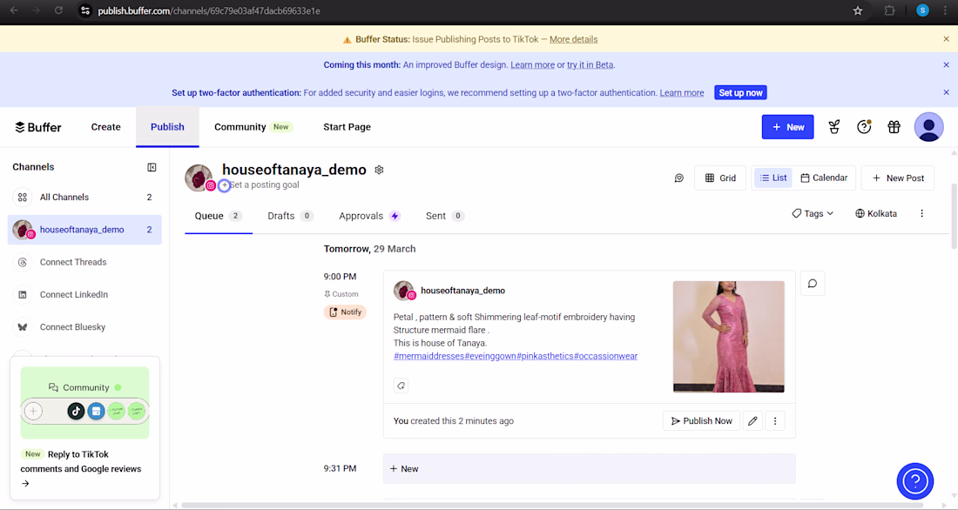Image resolution: width=958 pixels, height=510 pixels.
Task: Click the browser extensions puzzle icon
Action: click(889, 11)
